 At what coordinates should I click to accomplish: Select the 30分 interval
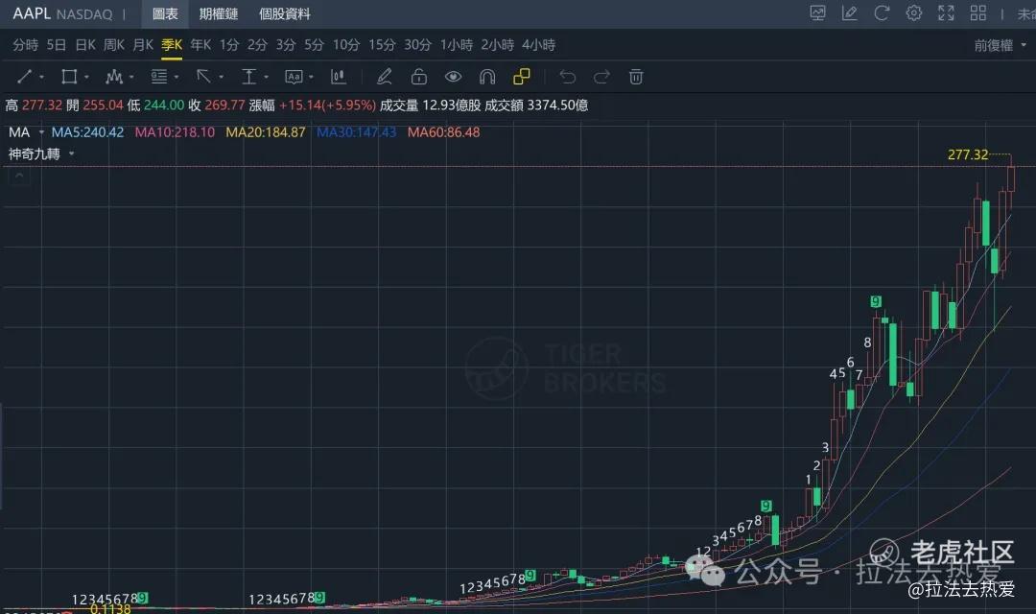click(x=417, y=45)
